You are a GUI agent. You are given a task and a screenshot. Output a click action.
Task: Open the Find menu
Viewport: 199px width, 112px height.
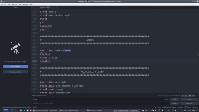pos(20,4)
